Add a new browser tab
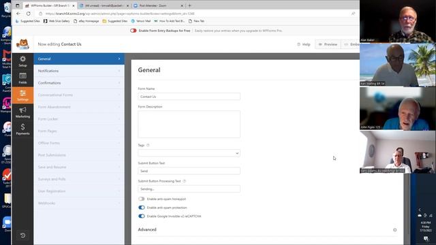 (x=190, y=5)
